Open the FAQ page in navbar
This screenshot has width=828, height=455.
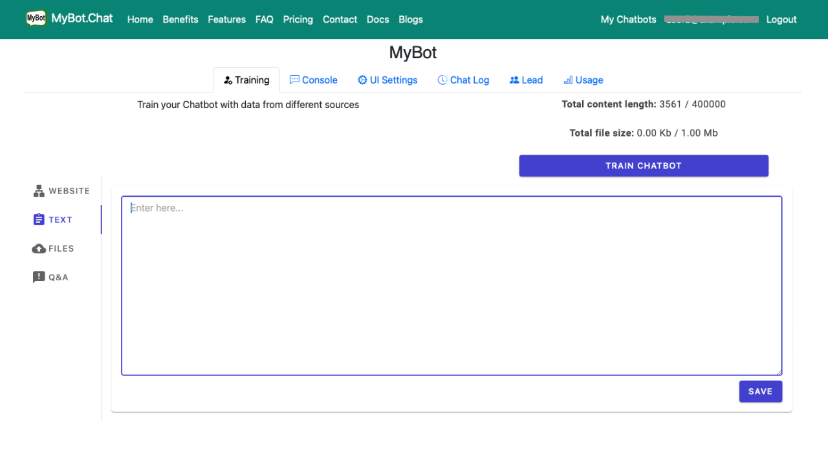264,19
